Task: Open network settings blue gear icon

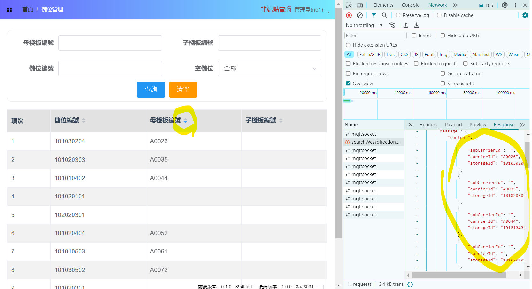Action: [x=525, y=15]
